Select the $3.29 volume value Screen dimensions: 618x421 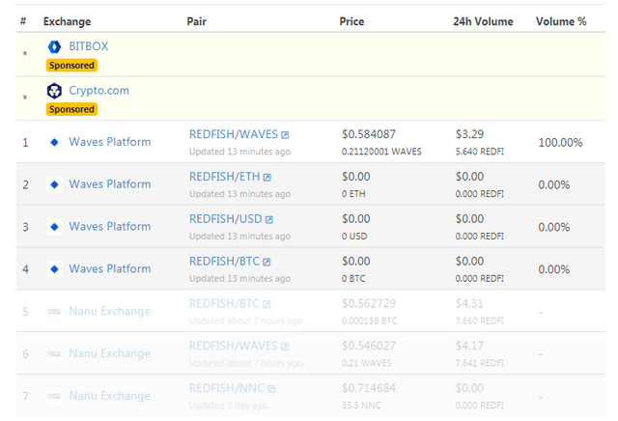tap(469, 134)
